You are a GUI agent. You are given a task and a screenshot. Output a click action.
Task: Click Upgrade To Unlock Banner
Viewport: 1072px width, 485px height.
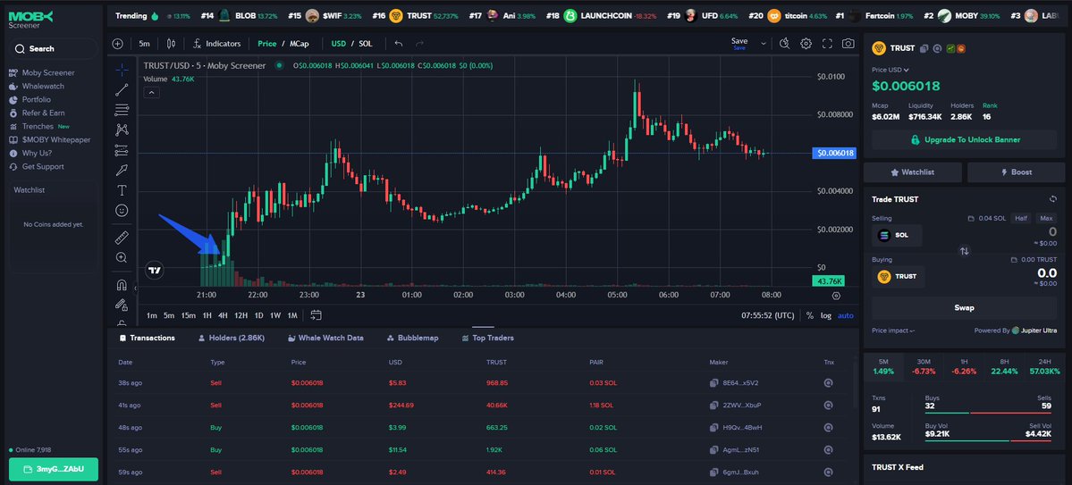pos(964,139)
